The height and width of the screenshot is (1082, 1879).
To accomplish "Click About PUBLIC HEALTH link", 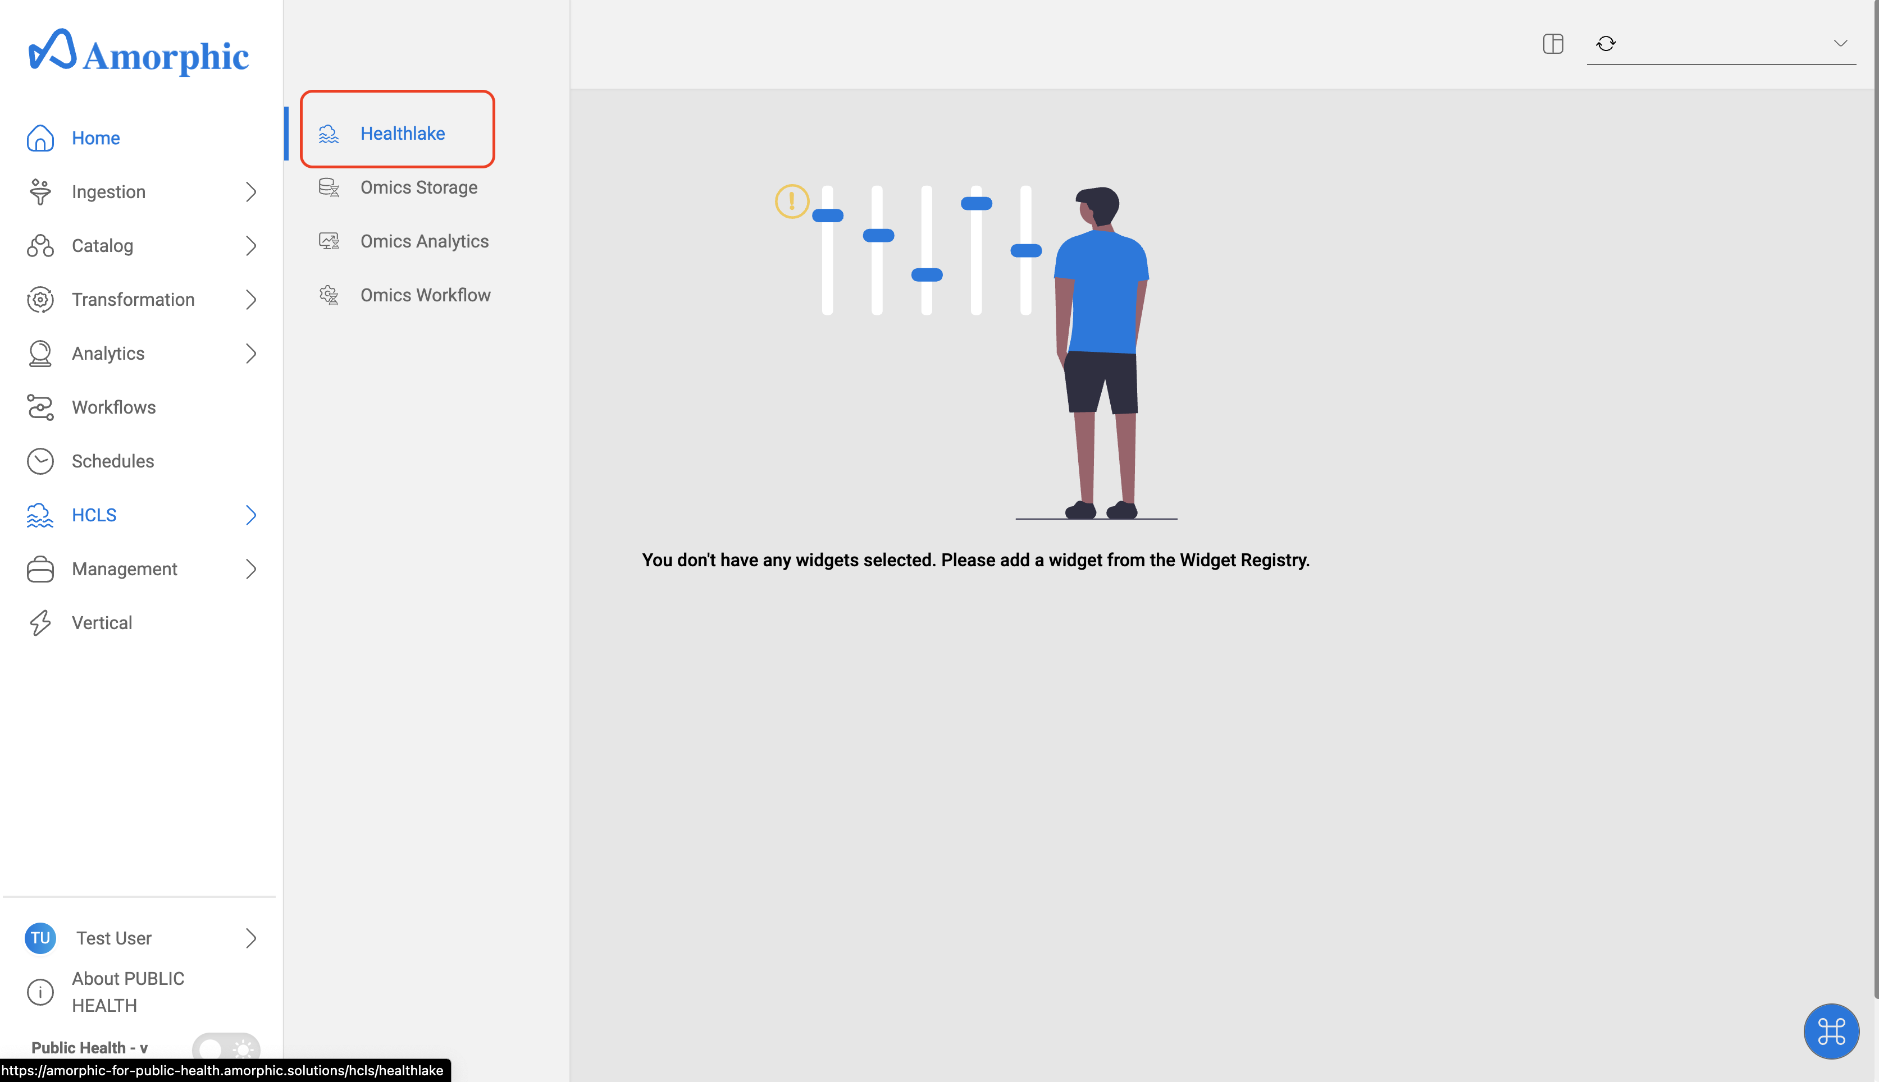I will click(128, 992).
